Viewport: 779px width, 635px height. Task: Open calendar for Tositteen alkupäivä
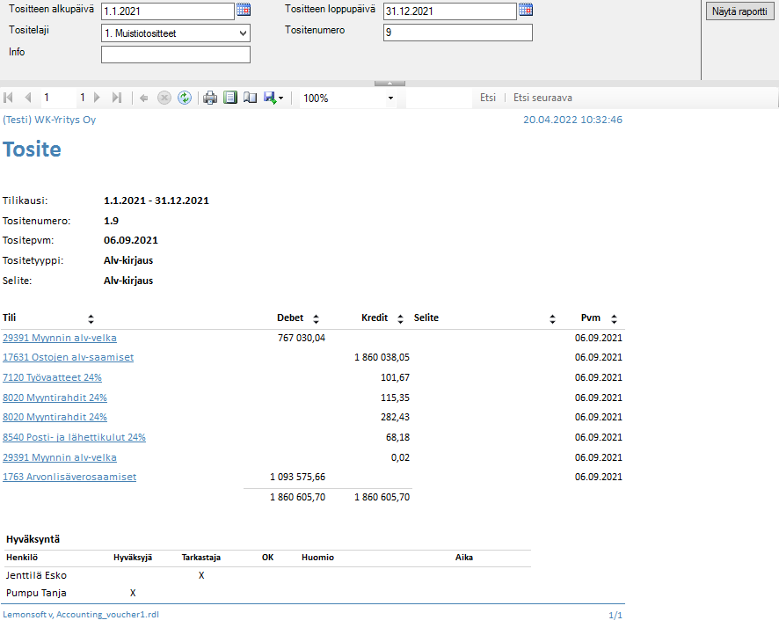[244, 11]
